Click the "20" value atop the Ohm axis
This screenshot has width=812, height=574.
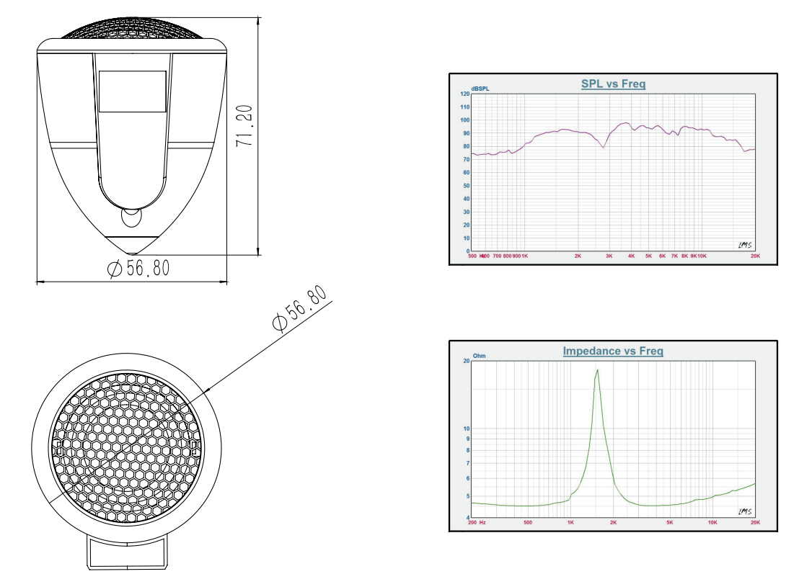coord(466,361)
